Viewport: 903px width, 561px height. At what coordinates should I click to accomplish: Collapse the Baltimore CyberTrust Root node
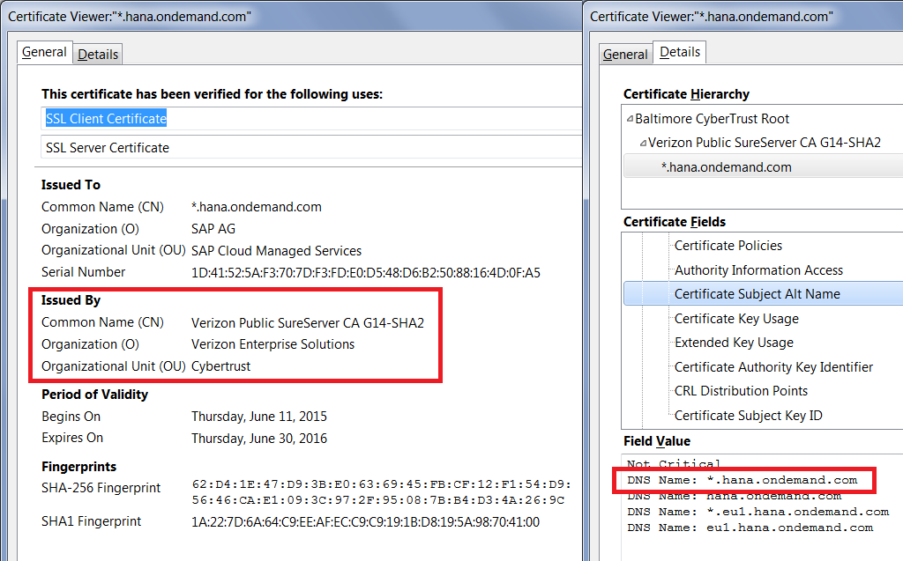(x=630, y=119)
